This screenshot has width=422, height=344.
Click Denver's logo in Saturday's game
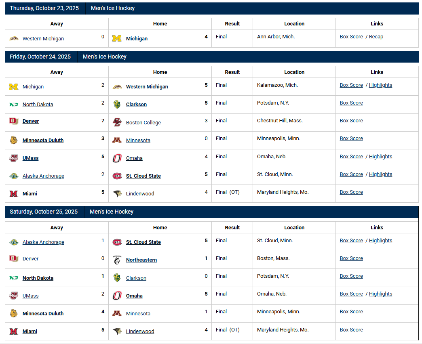[14, 258]
